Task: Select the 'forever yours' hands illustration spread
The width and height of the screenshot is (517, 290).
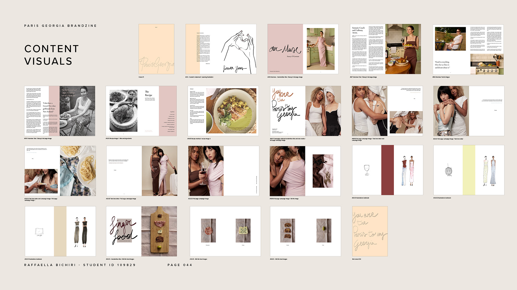Action: [221, 49]
